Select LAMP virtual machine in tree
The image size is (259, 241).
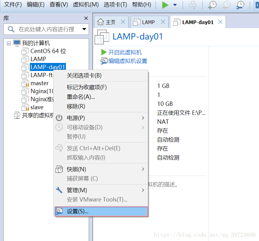coord(38,59)
